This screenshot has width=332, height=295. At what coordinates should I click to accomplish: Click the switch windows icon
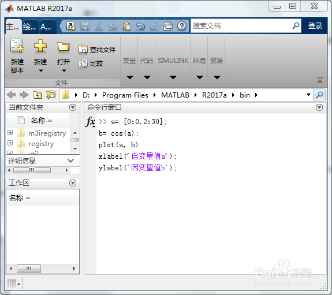168,26
